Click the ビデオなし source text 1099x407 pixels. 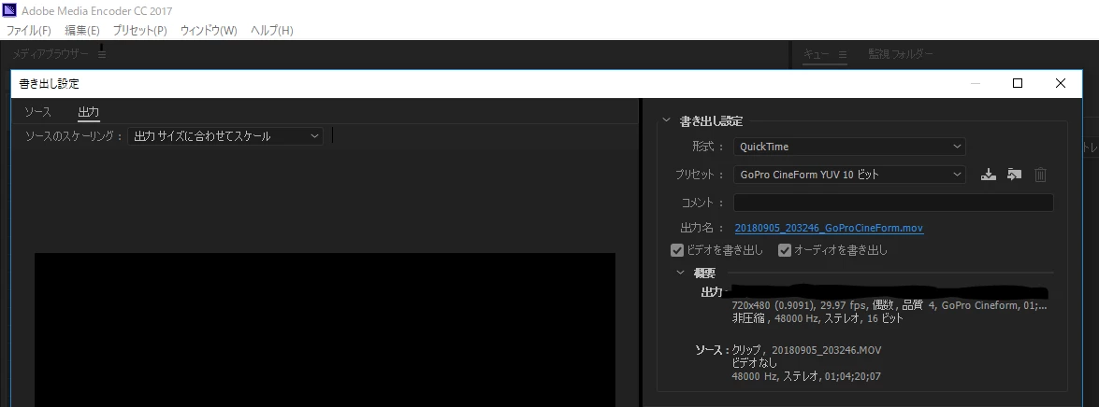coord(756,363)
